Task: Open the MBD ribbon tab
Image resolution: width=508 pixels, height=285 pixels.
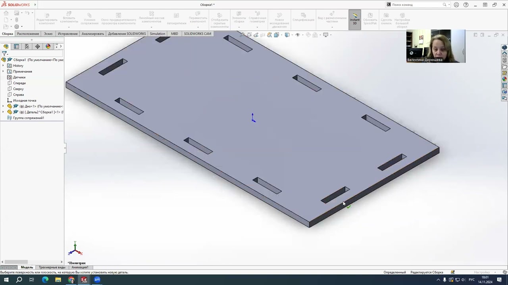Action: (x=175, y=34)
